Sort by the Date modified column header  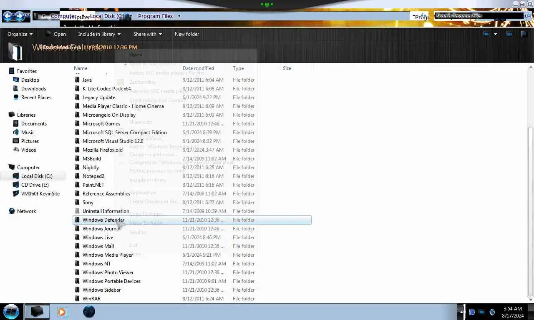[x=198, y=68]
